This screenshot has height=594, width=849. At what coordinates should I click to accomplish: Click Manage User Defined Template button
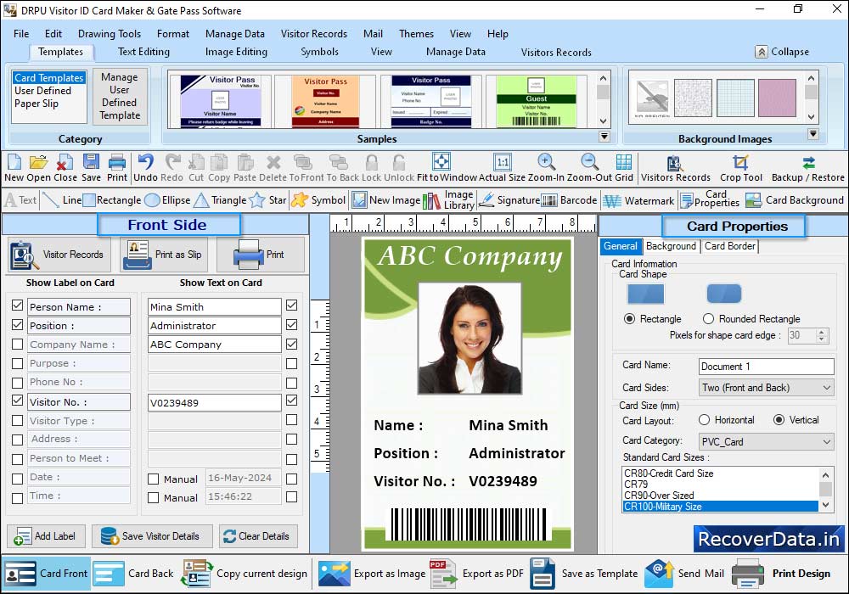(120, 96)
